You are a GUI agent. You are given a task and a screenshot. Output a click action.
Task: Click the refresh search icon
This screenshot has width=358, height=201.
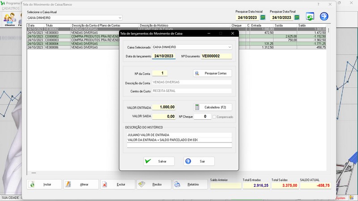tap(310, 17)
